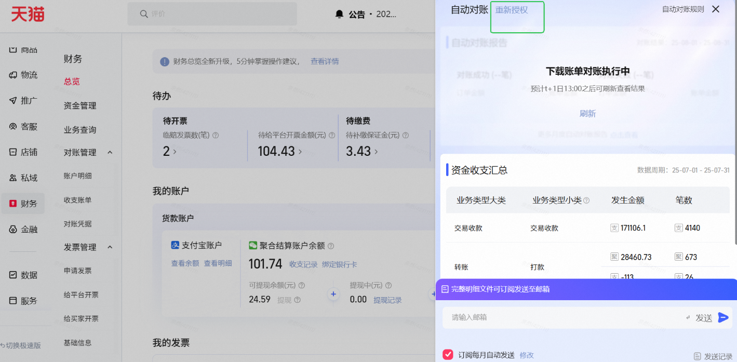Open 账户明细 menu item
Viewport: 737px width, 362px height.
coord(77,176)
